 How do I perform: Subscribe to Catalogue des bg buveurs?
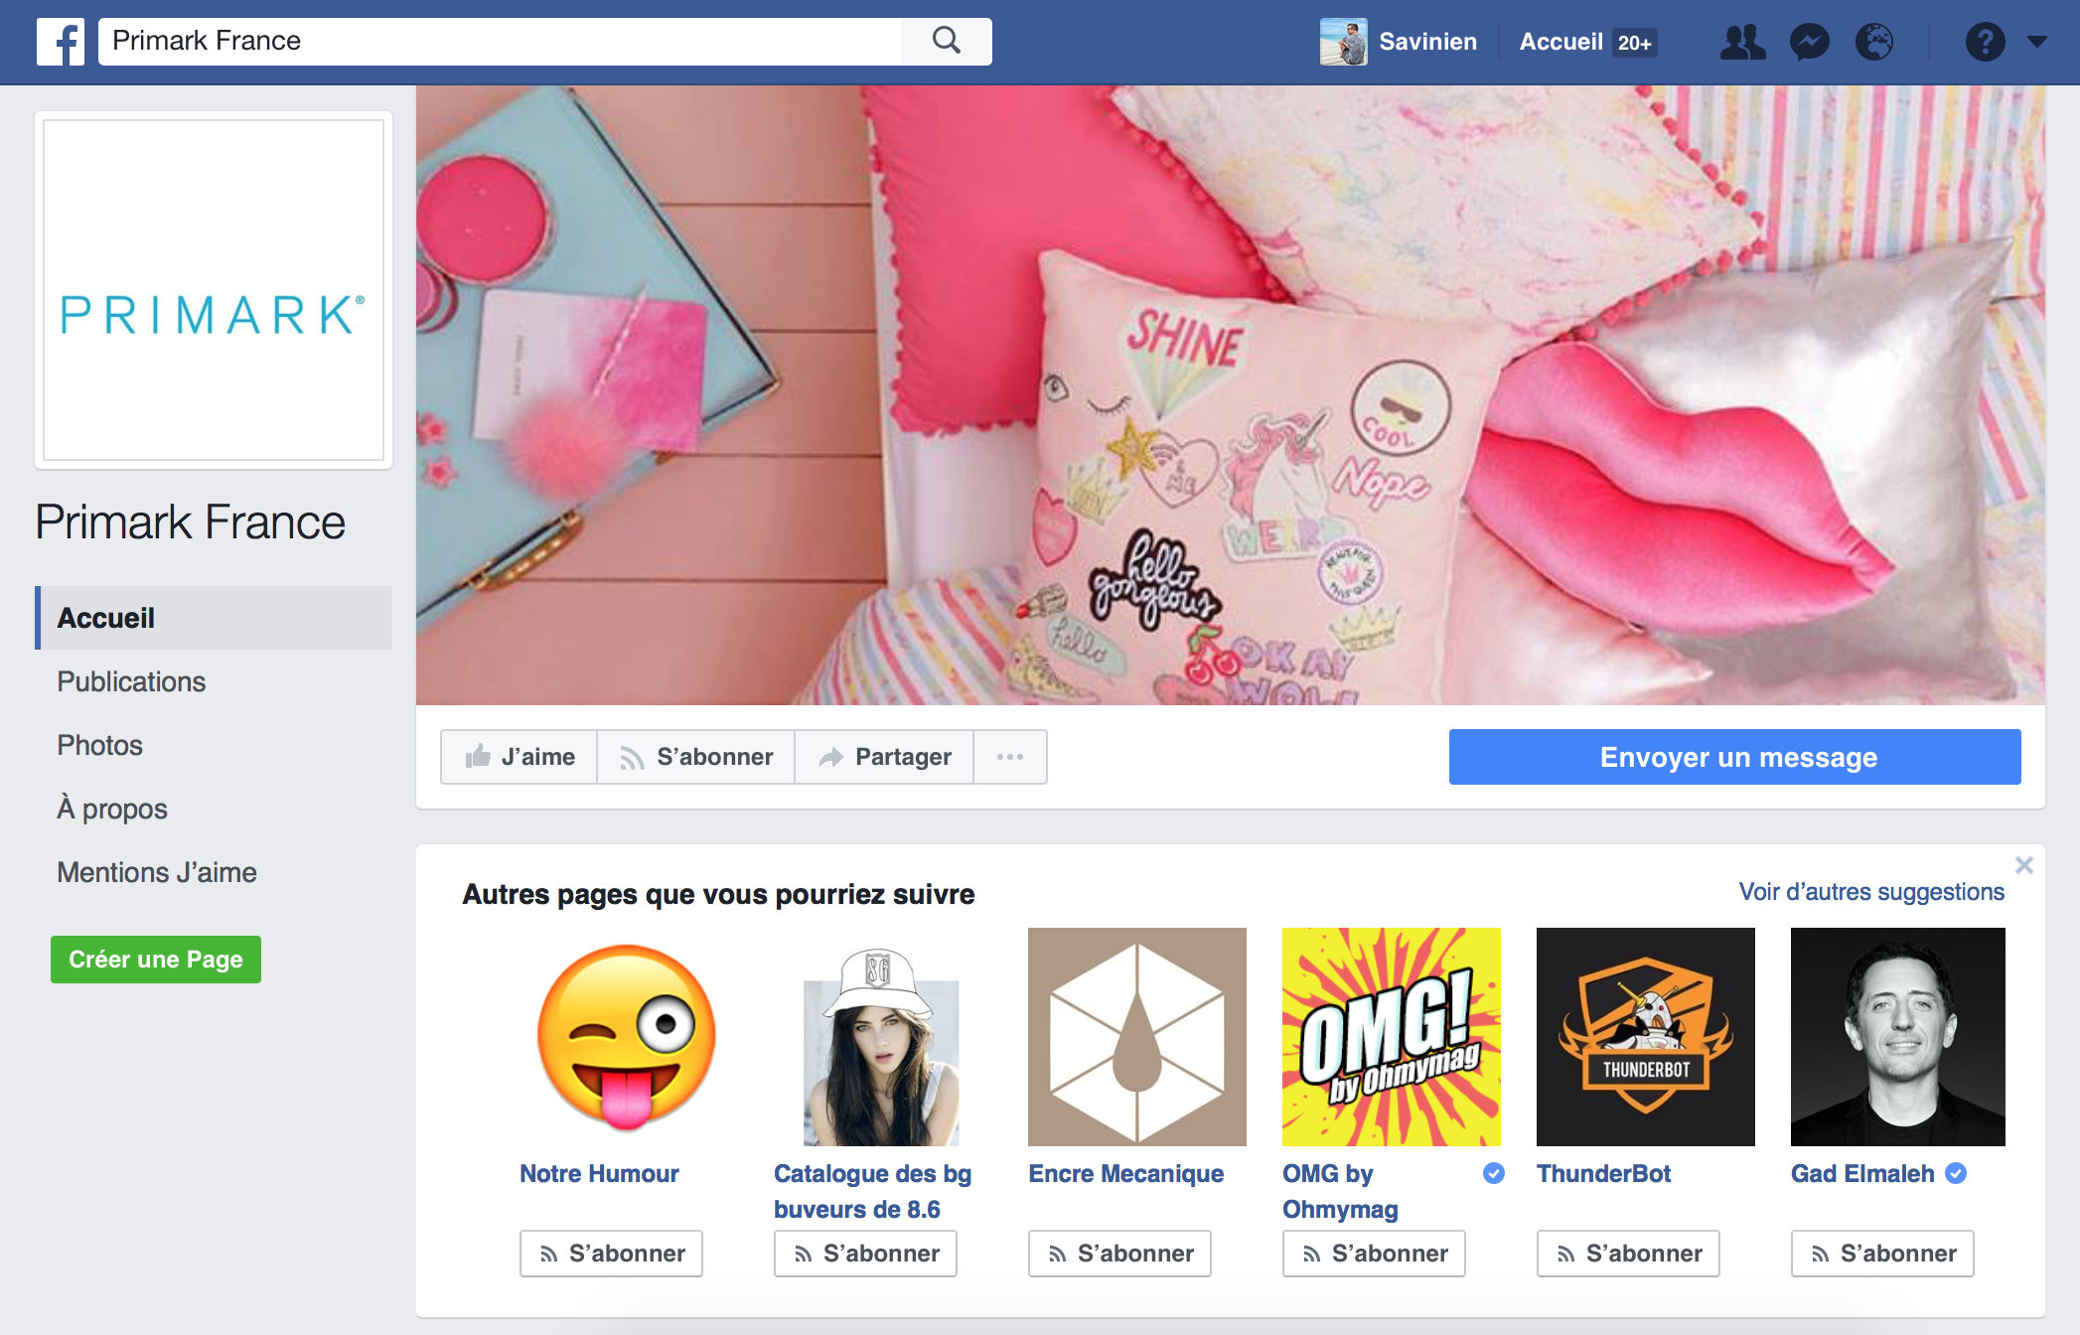pos(865,1254)
